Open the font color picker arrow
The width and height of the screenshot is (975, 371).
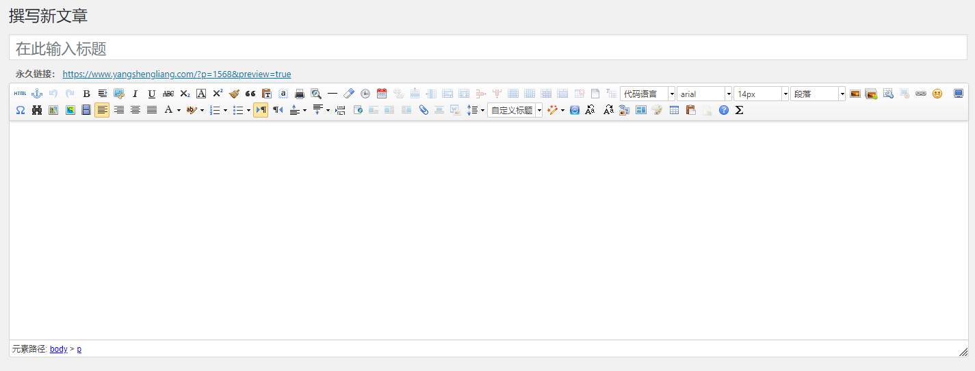179,110
